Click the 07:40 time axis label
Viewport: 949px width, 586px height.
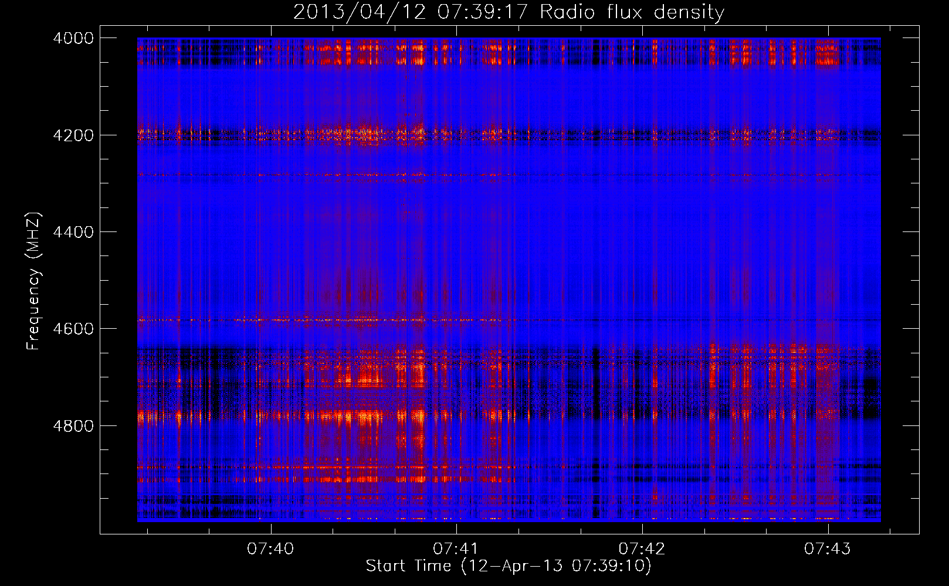[x=270, y=549]
